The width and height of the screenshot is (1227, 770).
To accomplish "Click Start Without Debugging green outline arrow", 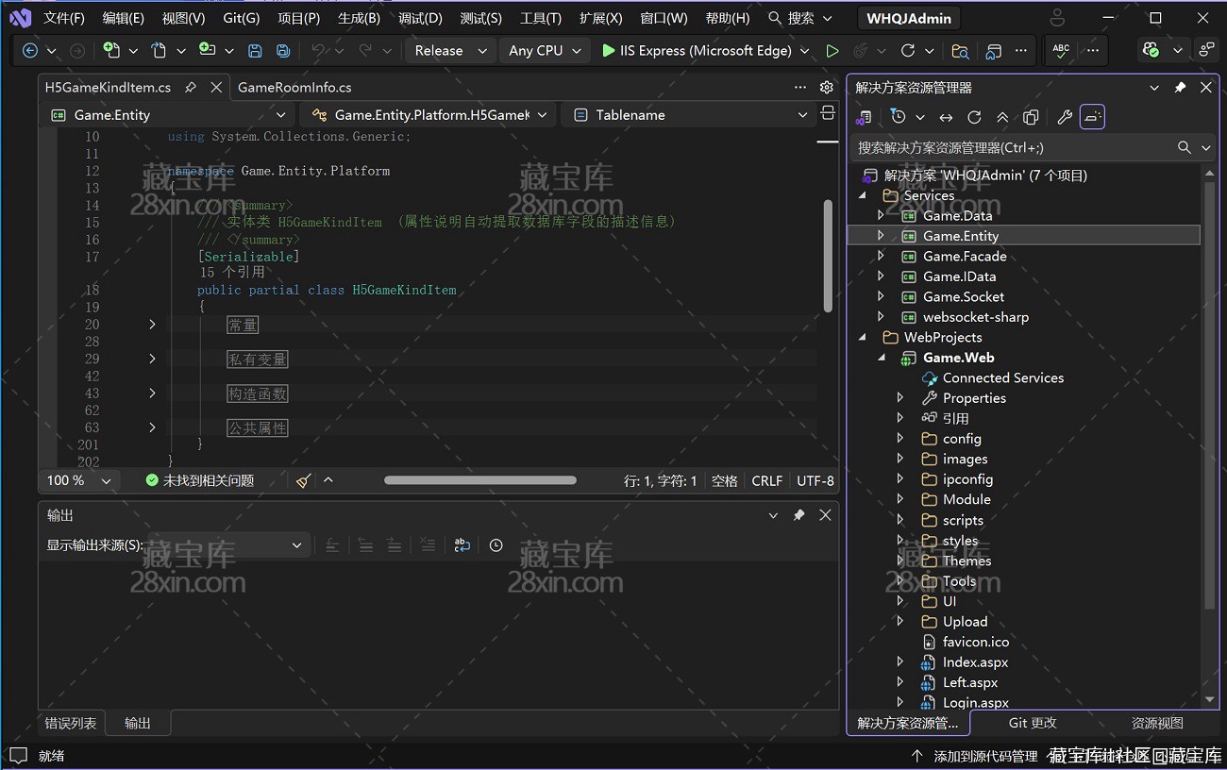I will point(832,51).
